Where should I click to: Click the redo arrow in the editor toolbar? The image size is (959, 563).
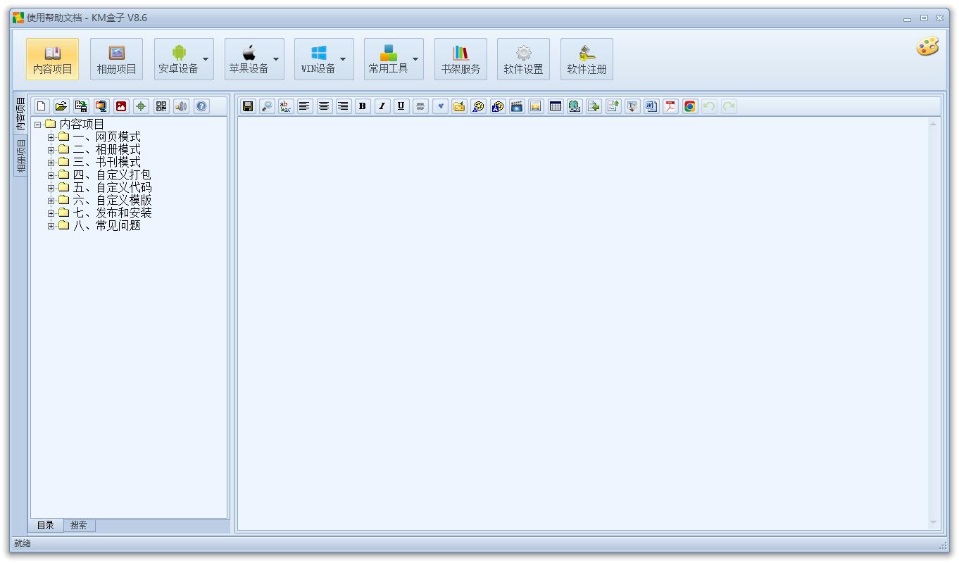pos(729,106)
